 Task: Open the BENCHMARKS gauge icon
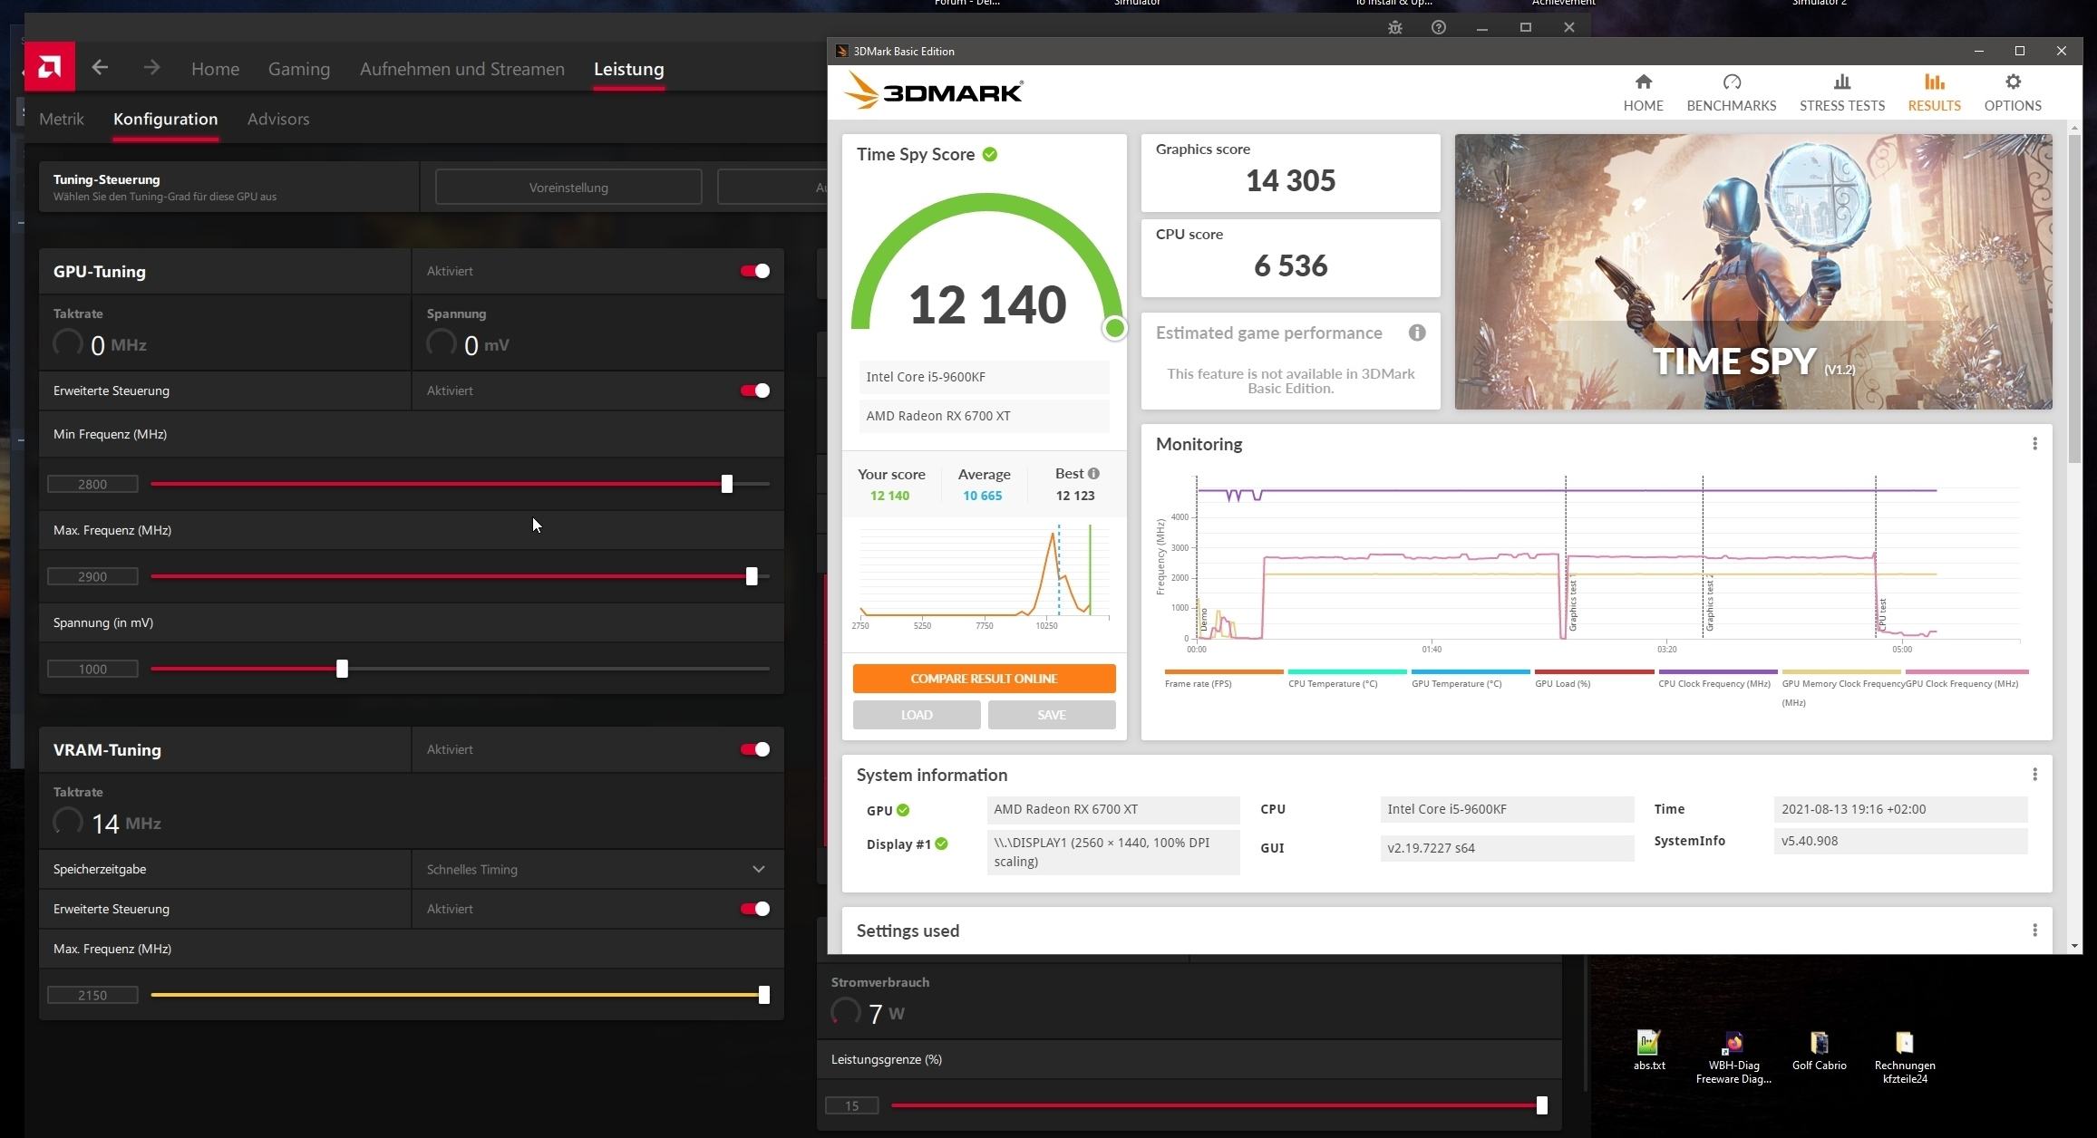tap(1732, 82)
